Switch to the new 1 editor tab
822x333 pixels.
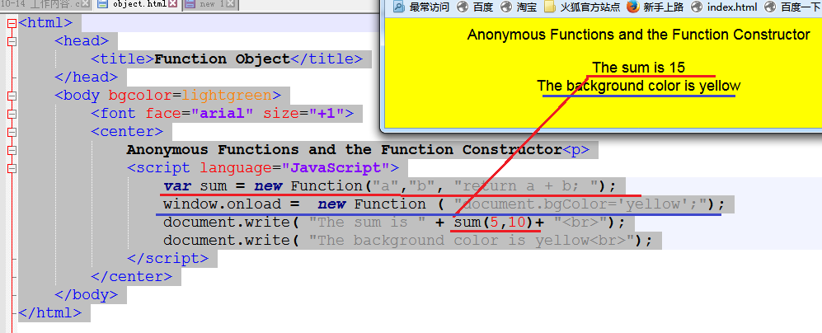tap(210, 4)
